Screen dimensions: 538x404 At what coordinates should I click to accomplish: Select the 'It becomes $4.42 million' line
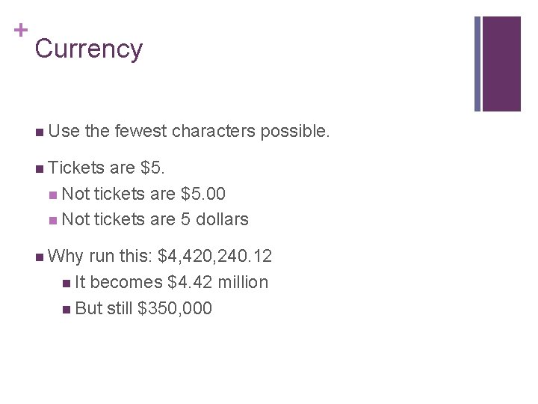(171, 282)
